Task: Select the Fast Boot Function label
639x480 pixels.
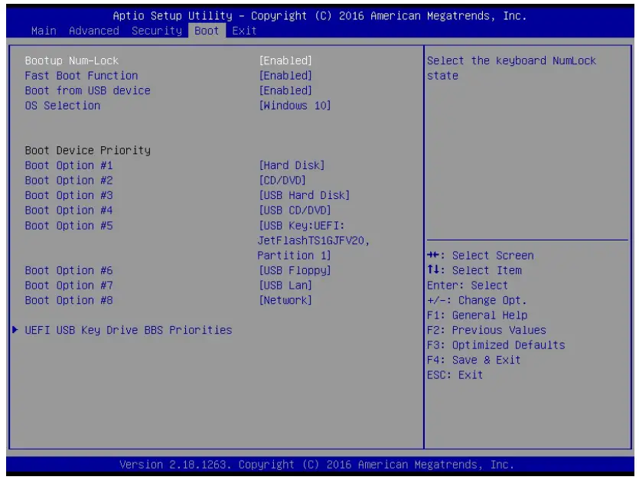Action: 82,76
